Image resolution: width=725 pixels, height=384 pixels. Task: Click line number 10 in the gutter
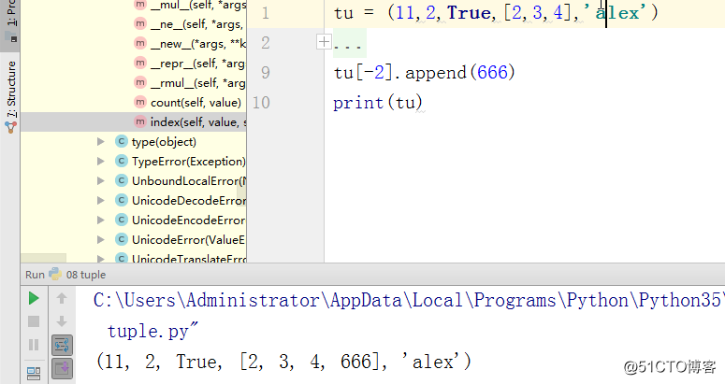261,103
